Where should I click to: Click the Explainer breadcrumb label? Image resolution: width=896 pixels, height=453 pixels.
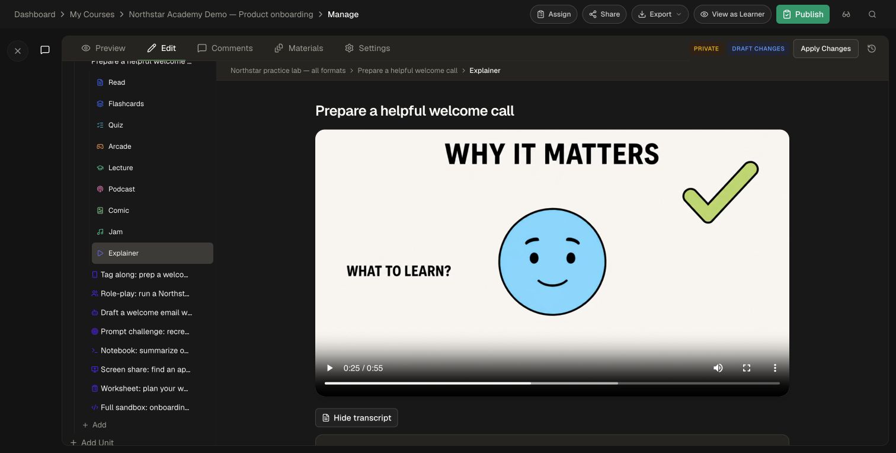[485, 71]
